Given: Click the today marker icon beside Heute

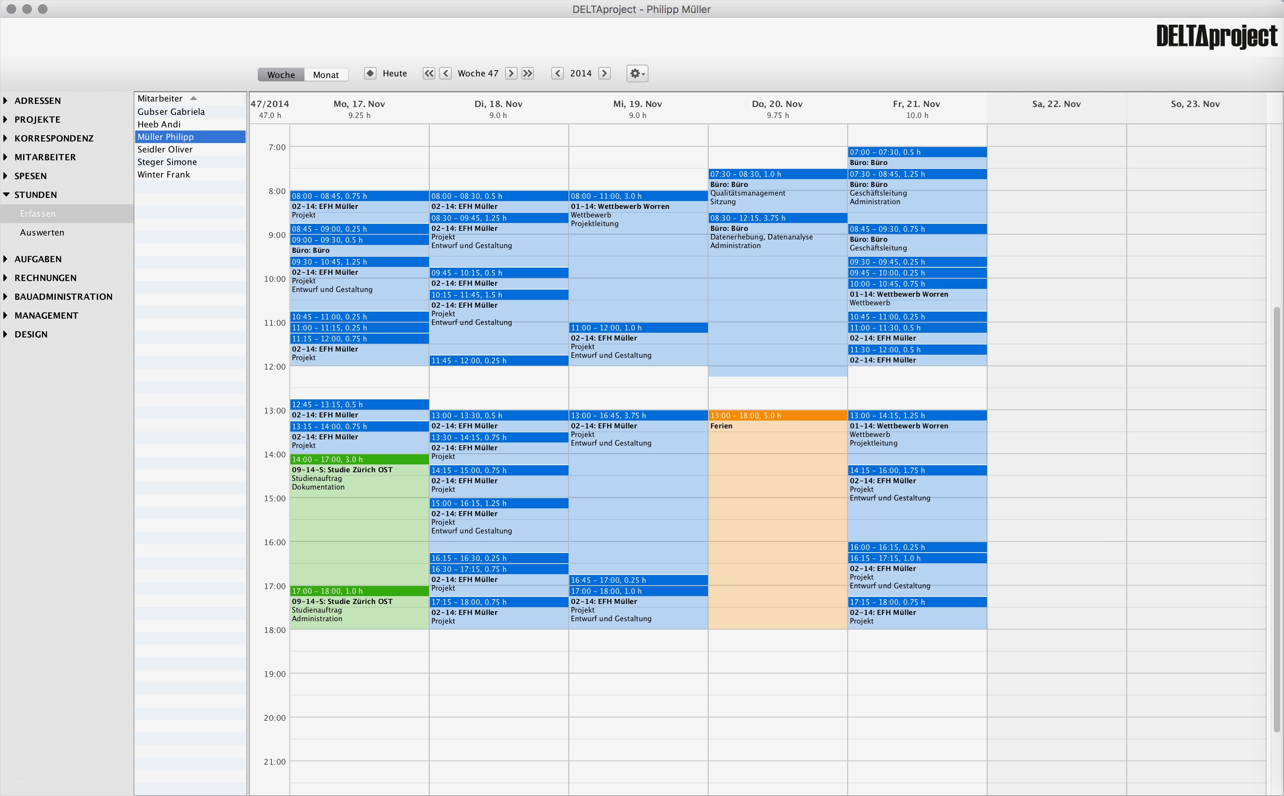Looking at the screenshot, I should coord(370,73).
